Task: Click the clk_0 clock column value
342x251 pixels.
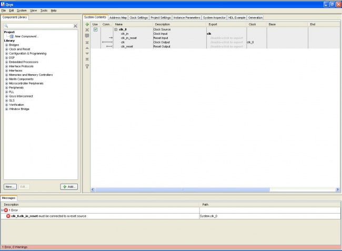Action: point(250,42)
